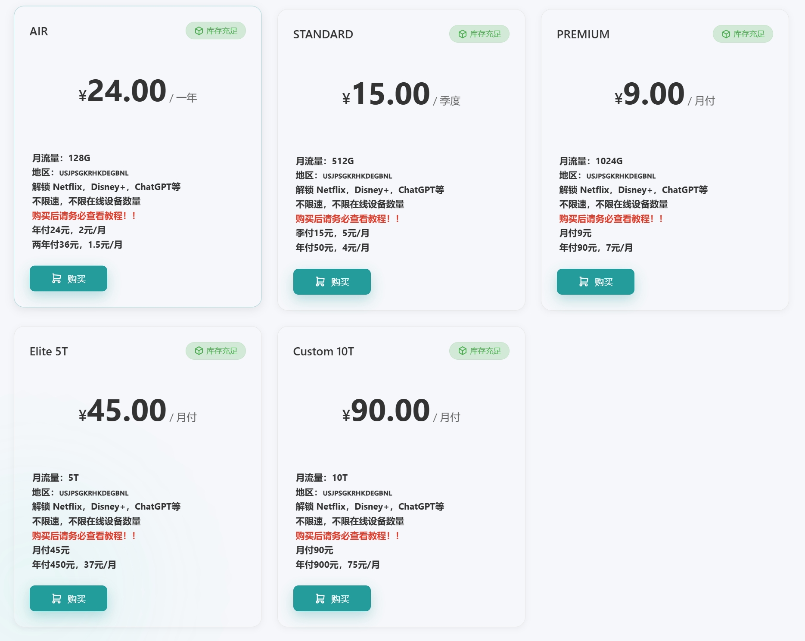
Task: Click the 库存充足 badge on Custom 10T
Action: pos(479,351)
